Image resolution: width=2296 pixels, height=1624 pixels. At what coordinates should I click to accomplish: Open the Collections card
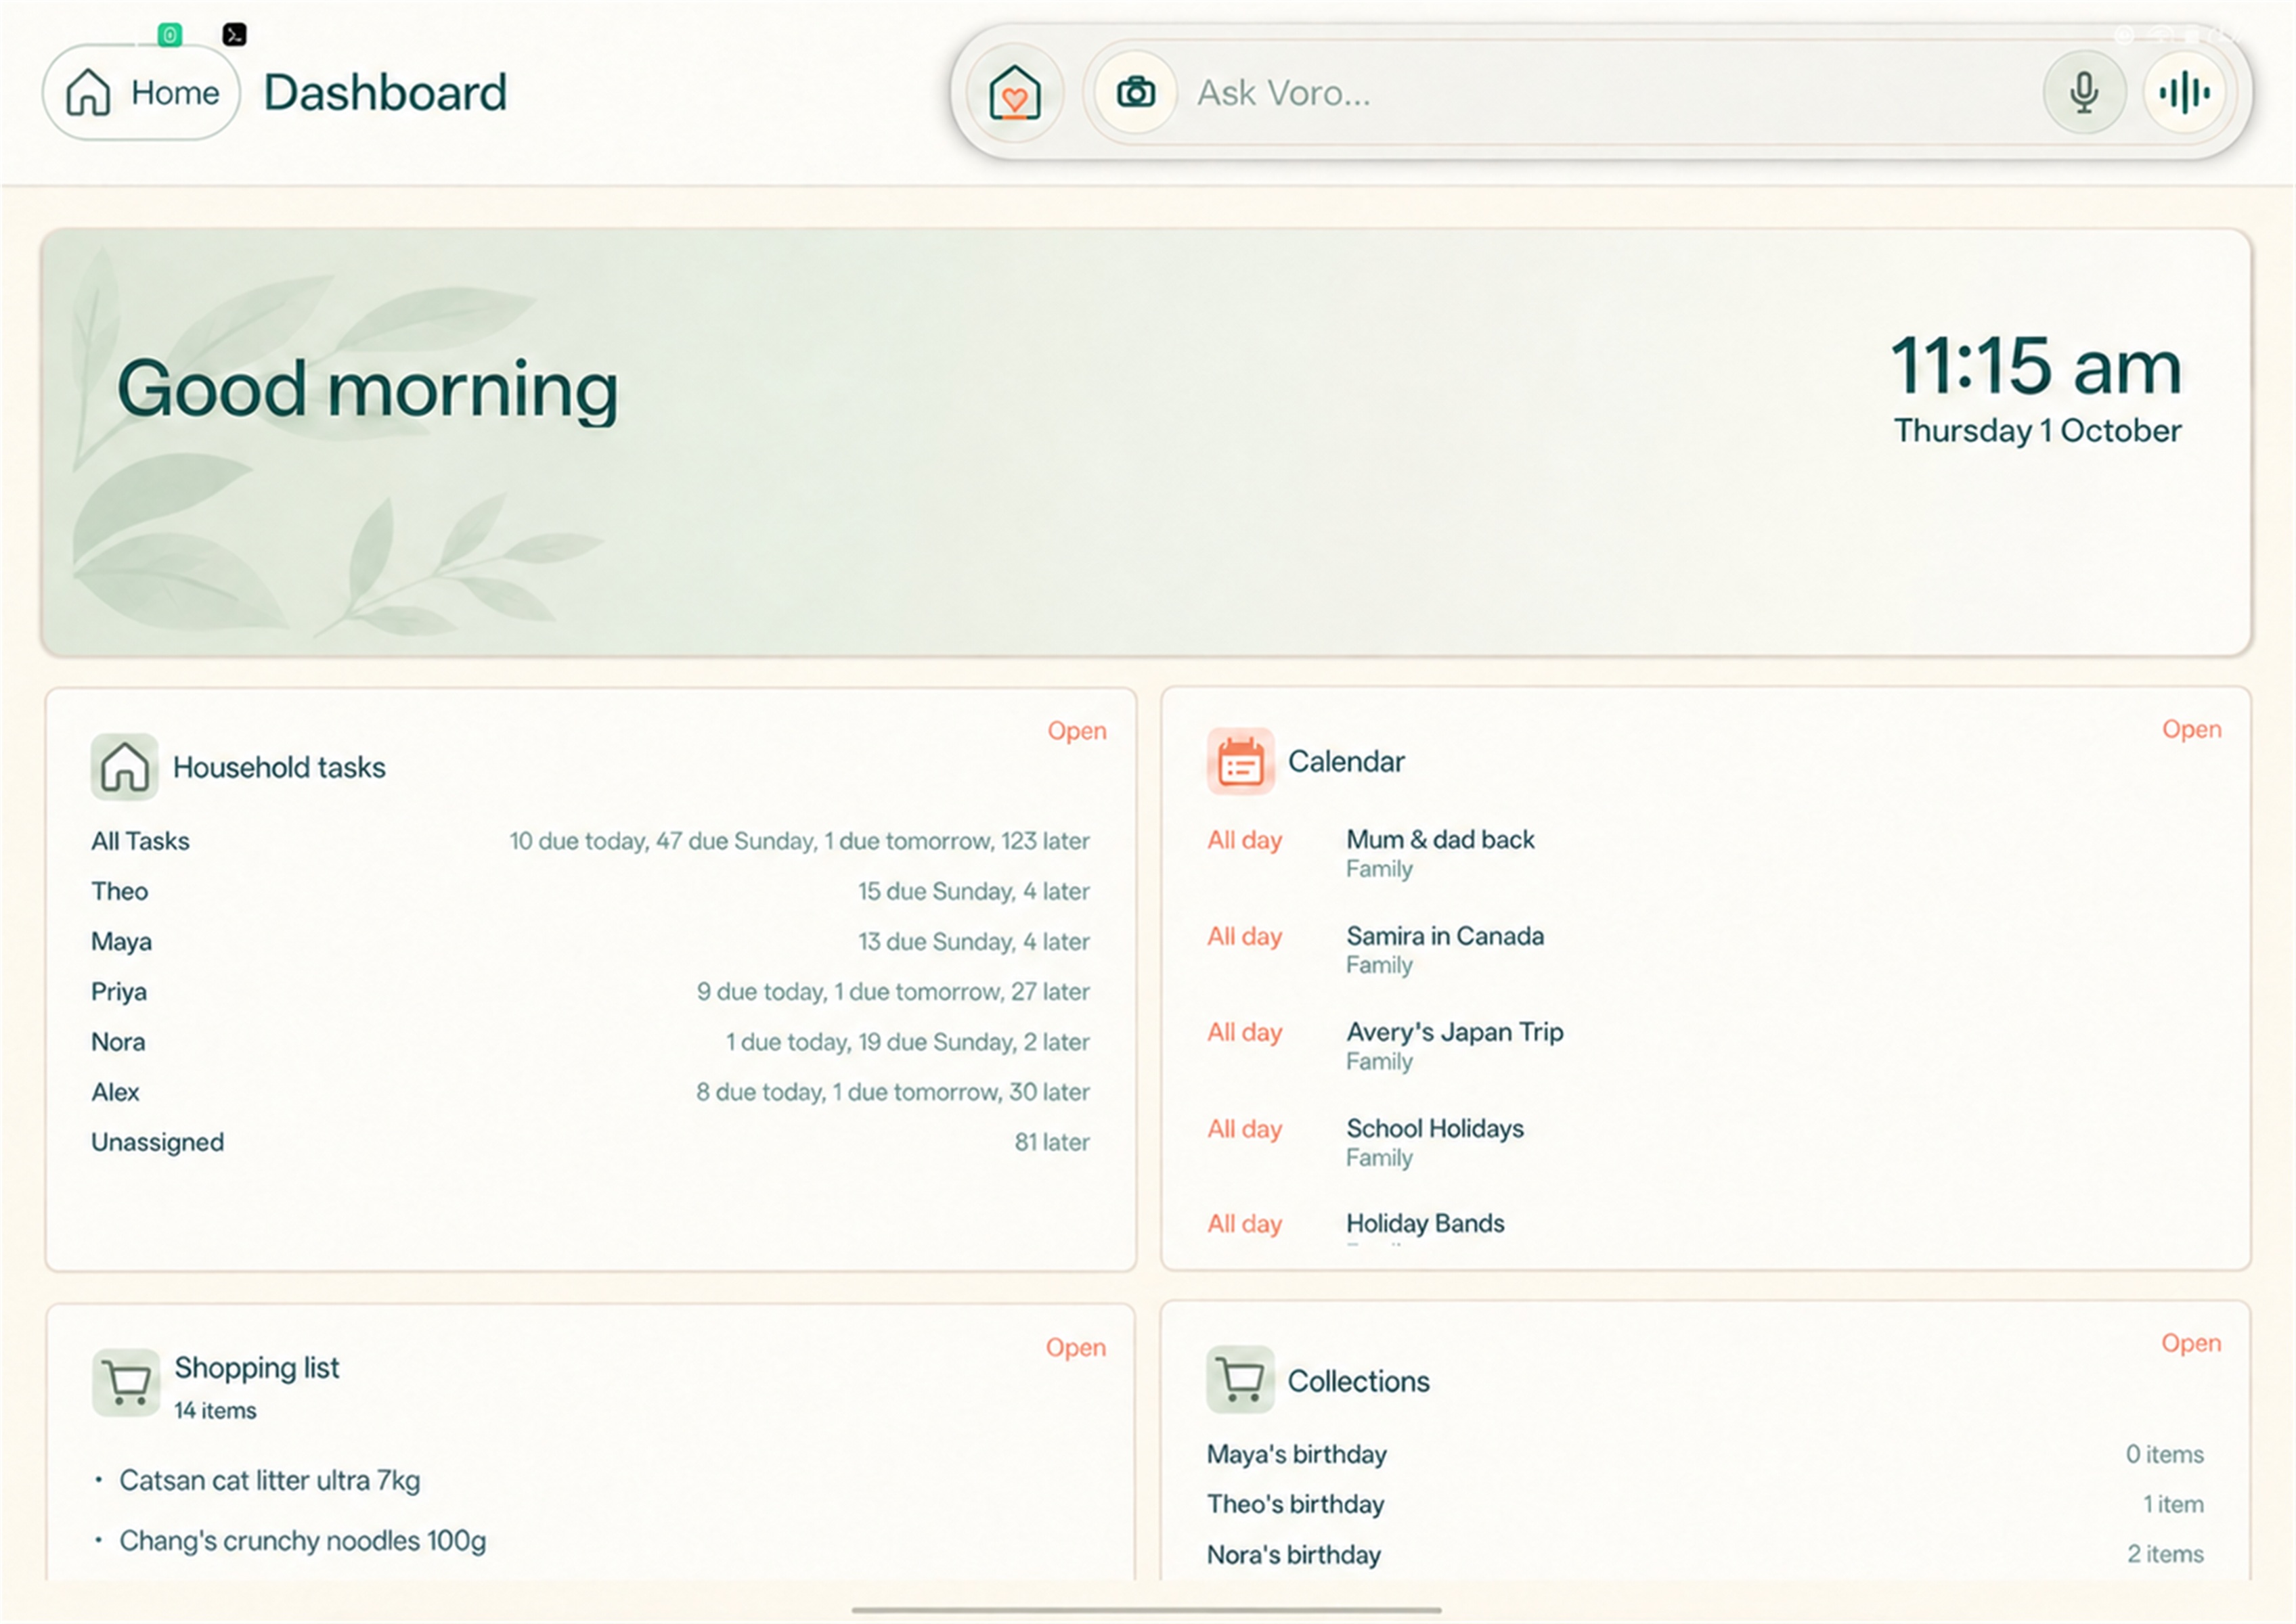click(x=2191, y=1344)
